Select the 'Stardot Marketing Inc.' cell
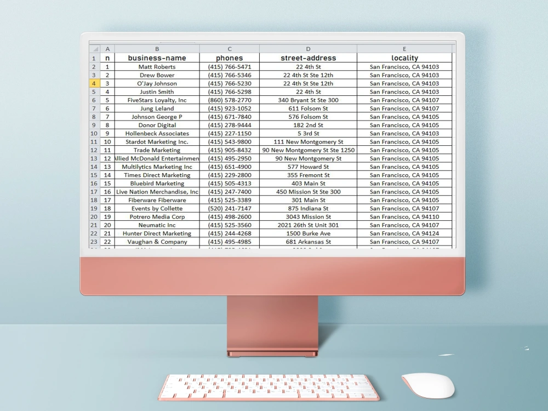The image size is (548, 411). pos(157,142)
